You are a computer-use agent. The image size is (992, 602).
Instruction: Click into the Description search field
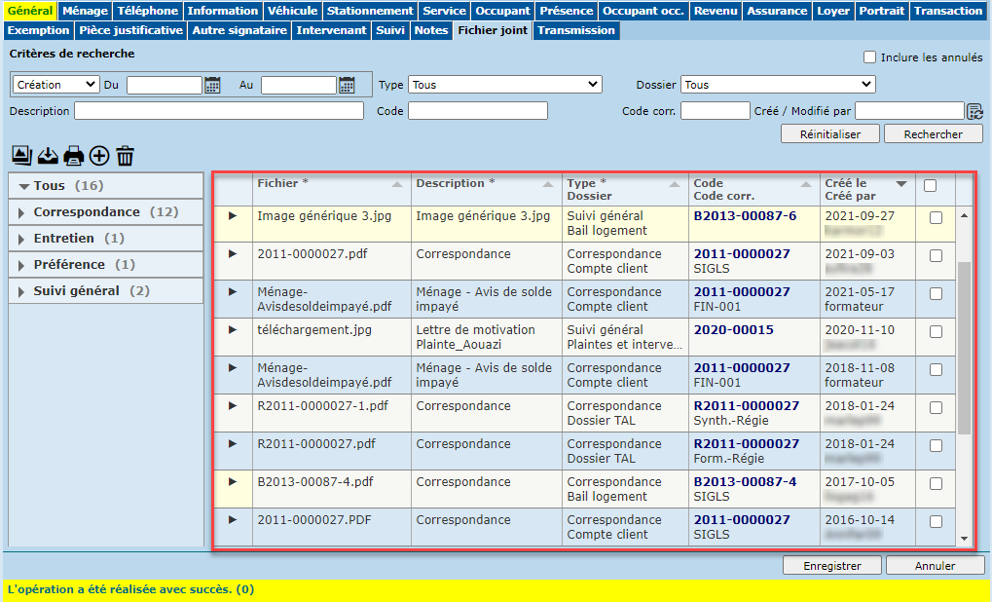(x=219, y=111)
